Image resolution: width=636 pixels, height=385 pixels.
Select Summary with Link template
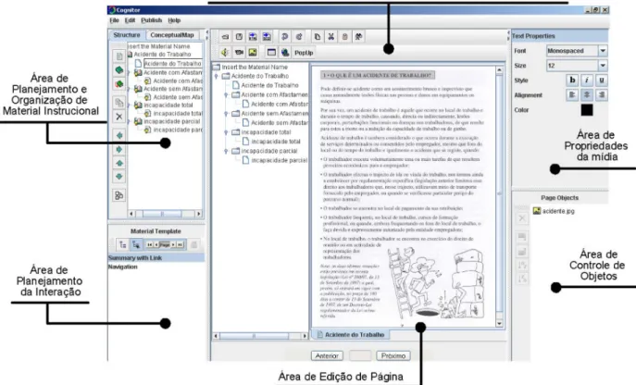pos(156,258)
